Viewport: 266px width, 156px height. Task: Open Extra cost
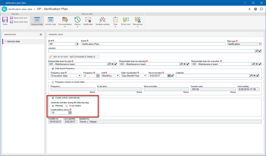pyautogui.click(x=126, y=21)
